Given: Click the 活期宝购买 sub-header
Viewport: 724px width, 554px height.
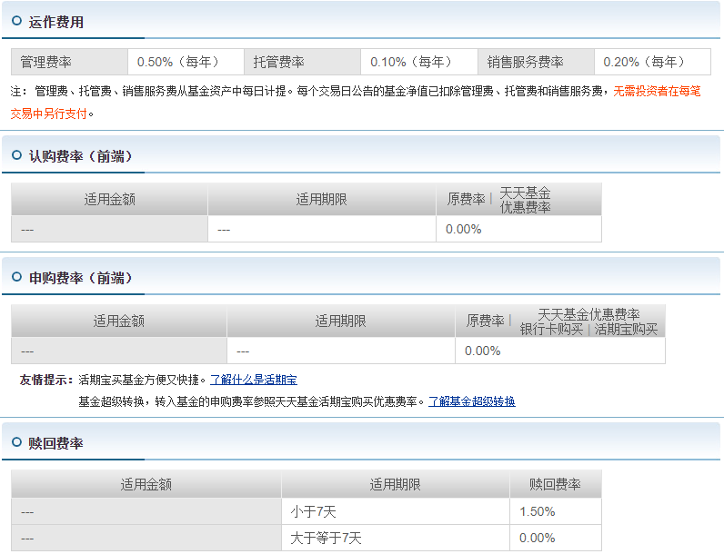Looking at the screenshot, I should click(626, 329).
